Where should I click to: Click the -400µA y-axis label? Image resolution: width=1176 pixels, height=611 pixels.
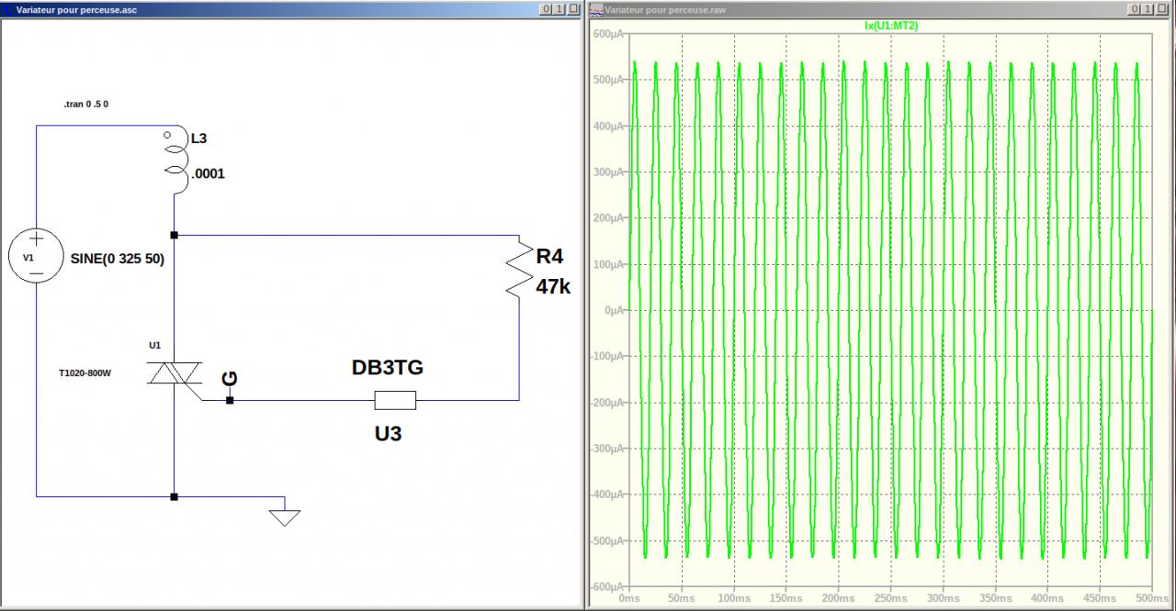tap(607, 494)
